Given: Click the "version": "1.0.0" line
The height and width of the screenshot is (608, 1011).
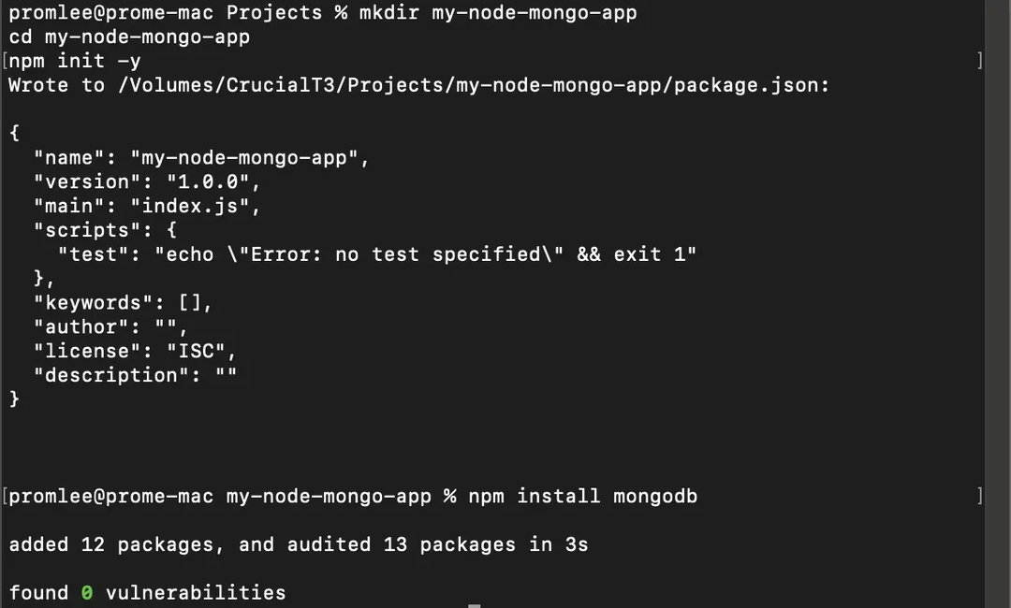Looking at the screenshot, I should click(x=147, y=181).
